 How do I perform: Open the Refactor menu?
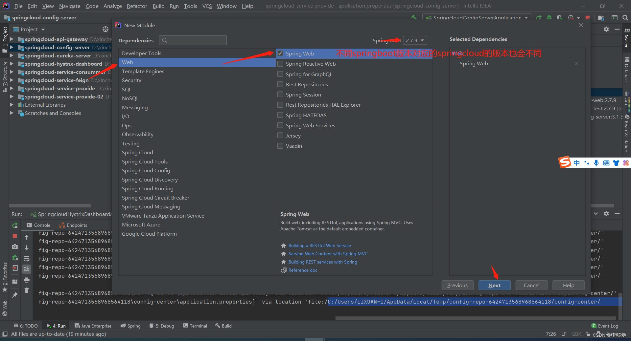pos(137,6)
